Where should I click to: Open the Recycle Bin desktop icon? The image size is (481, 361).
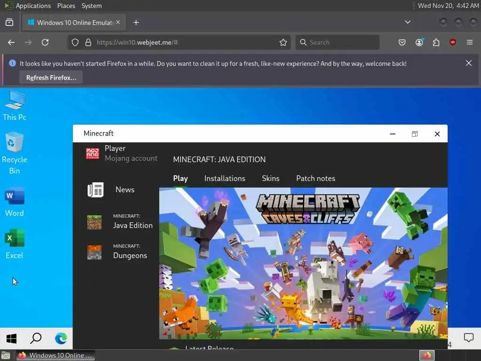click(15, 153)
